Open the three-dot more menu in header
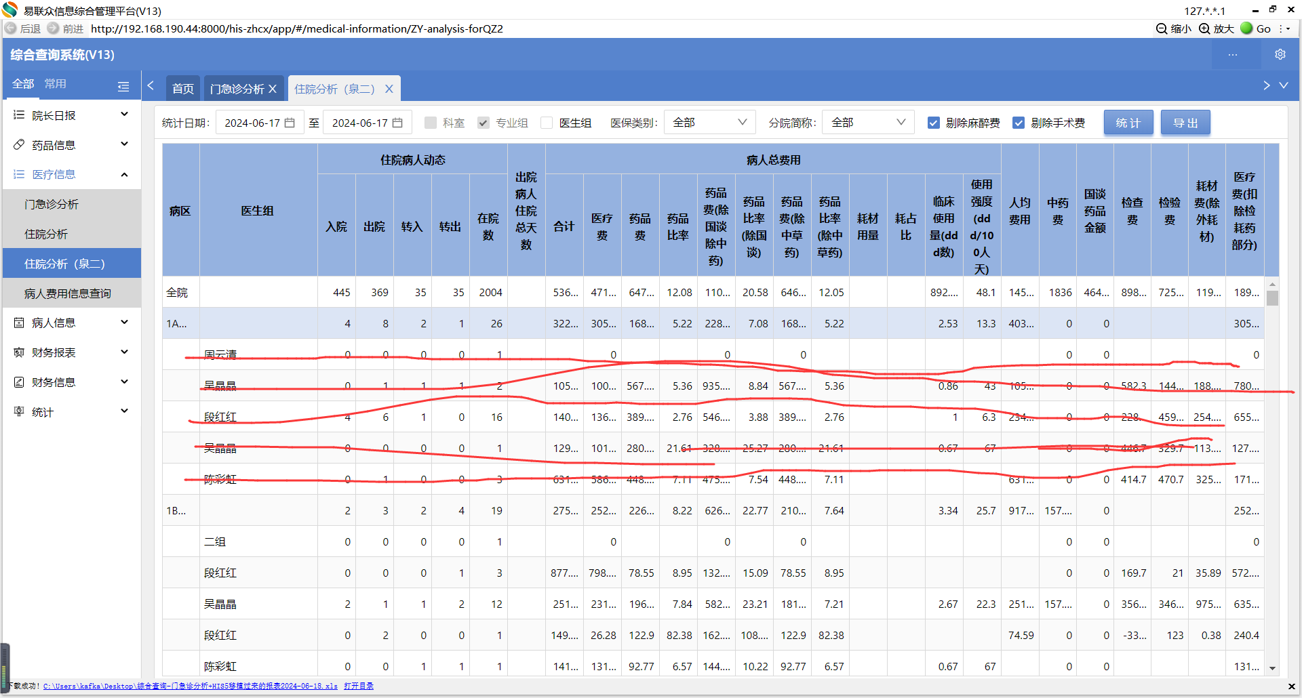This screenshot has width=1302, height=698. (x=1233, y=54)
